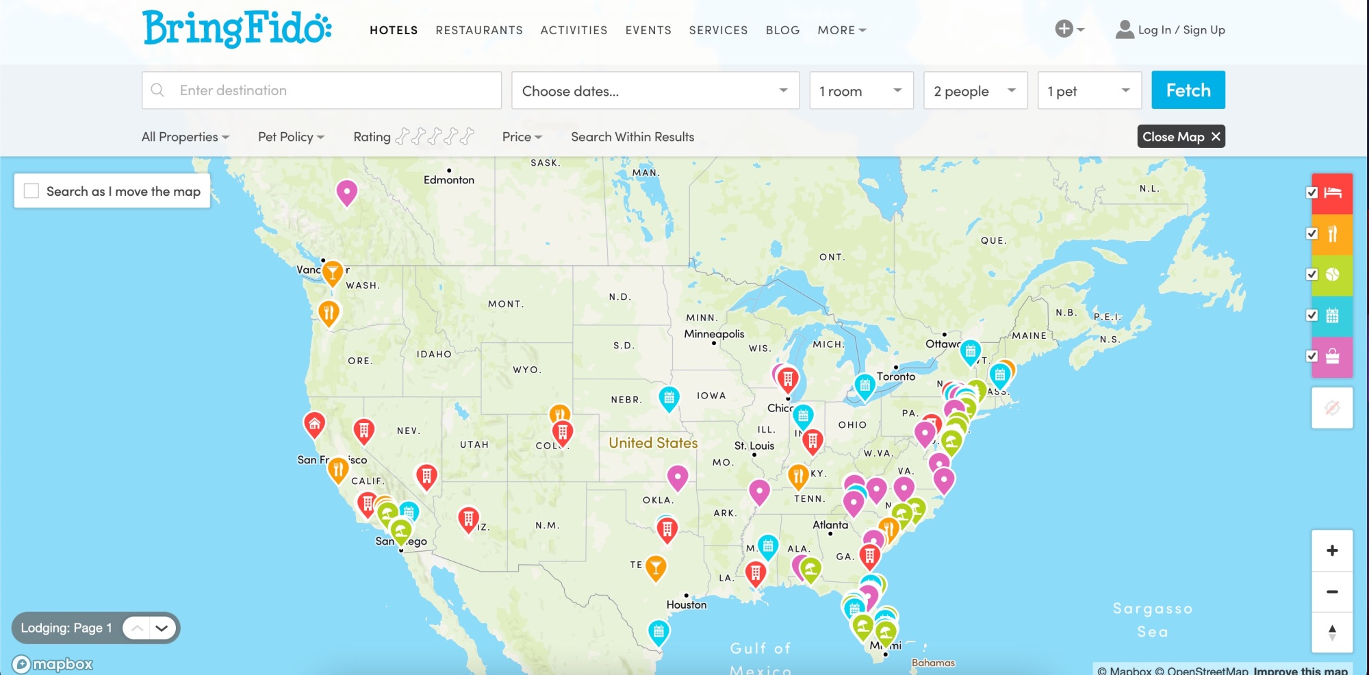Uncheck the restaurants layer checkbox
The height and width of the screenshot is (675, 1369).
point(1312,233)
